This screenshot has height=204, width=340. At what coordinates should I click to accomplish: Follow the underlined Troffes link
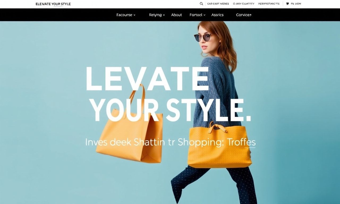click(241, 142)
